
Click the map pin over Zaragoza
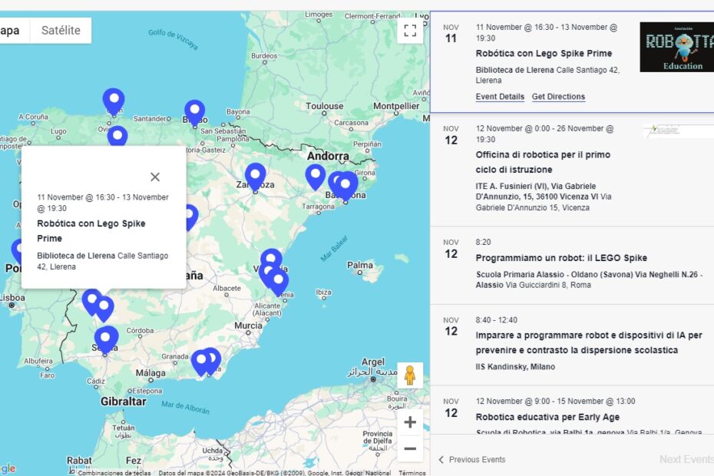pyautogui.click(x=255, y=175)
